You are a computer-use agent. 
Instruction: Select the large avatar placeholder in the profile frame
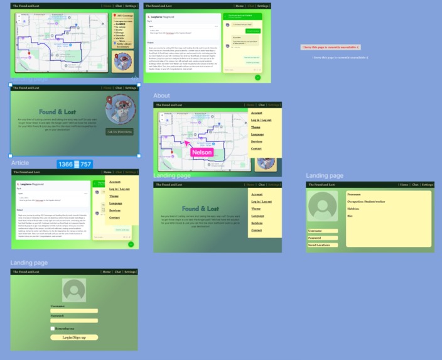[x=323, y=206]
